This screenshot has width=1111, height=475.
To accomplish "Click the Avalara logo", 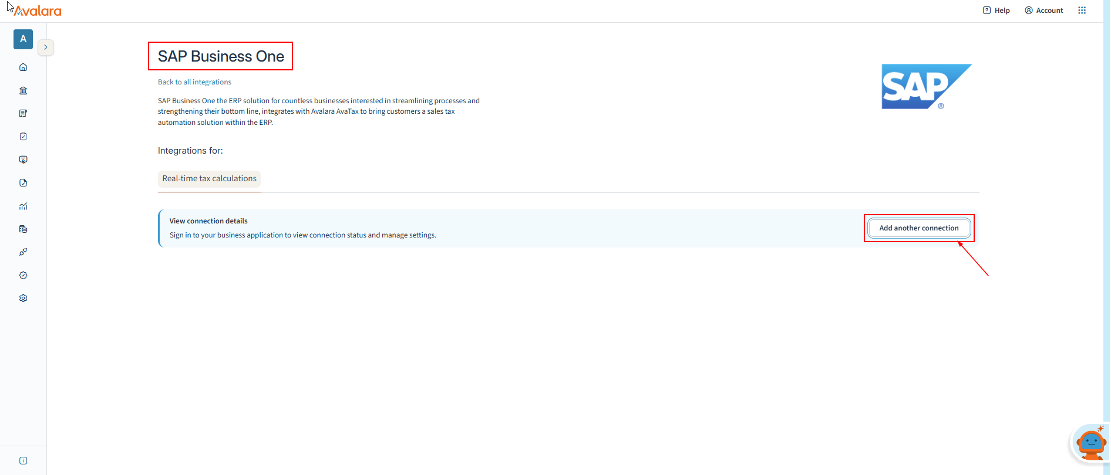I will 37,11.
